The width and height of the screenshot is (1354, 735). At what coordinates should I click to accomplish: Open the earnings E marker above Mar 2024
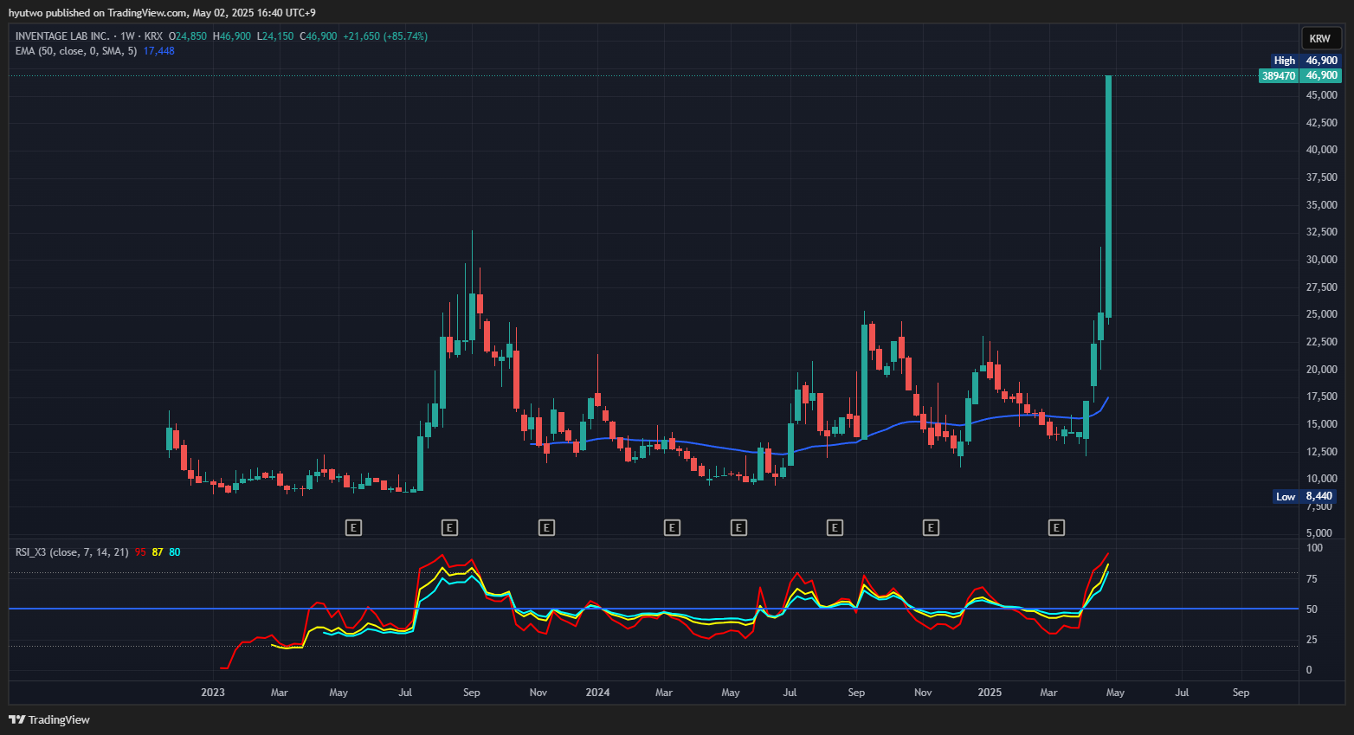click(672, 527)
